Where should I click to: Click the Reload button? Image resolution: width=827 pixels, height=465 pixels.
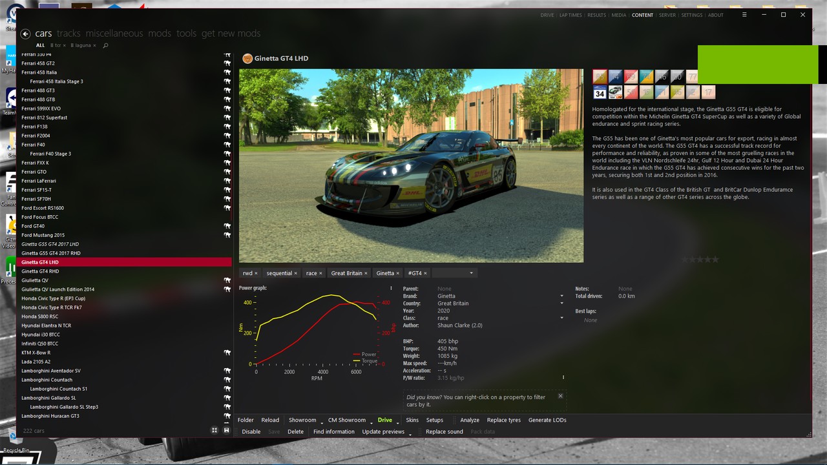[270, 420]
